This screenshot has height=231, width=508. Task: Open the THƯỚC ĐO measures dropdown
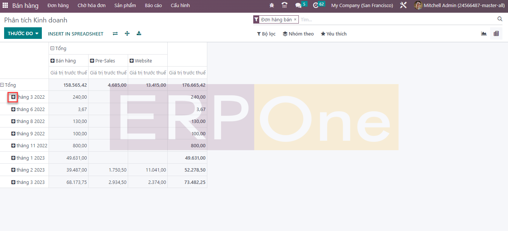[23, 34]
